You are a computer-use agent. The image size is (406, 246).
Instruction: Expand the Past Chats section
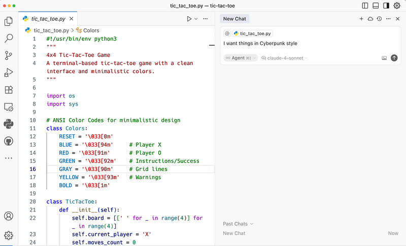click(x=238, y=224)
